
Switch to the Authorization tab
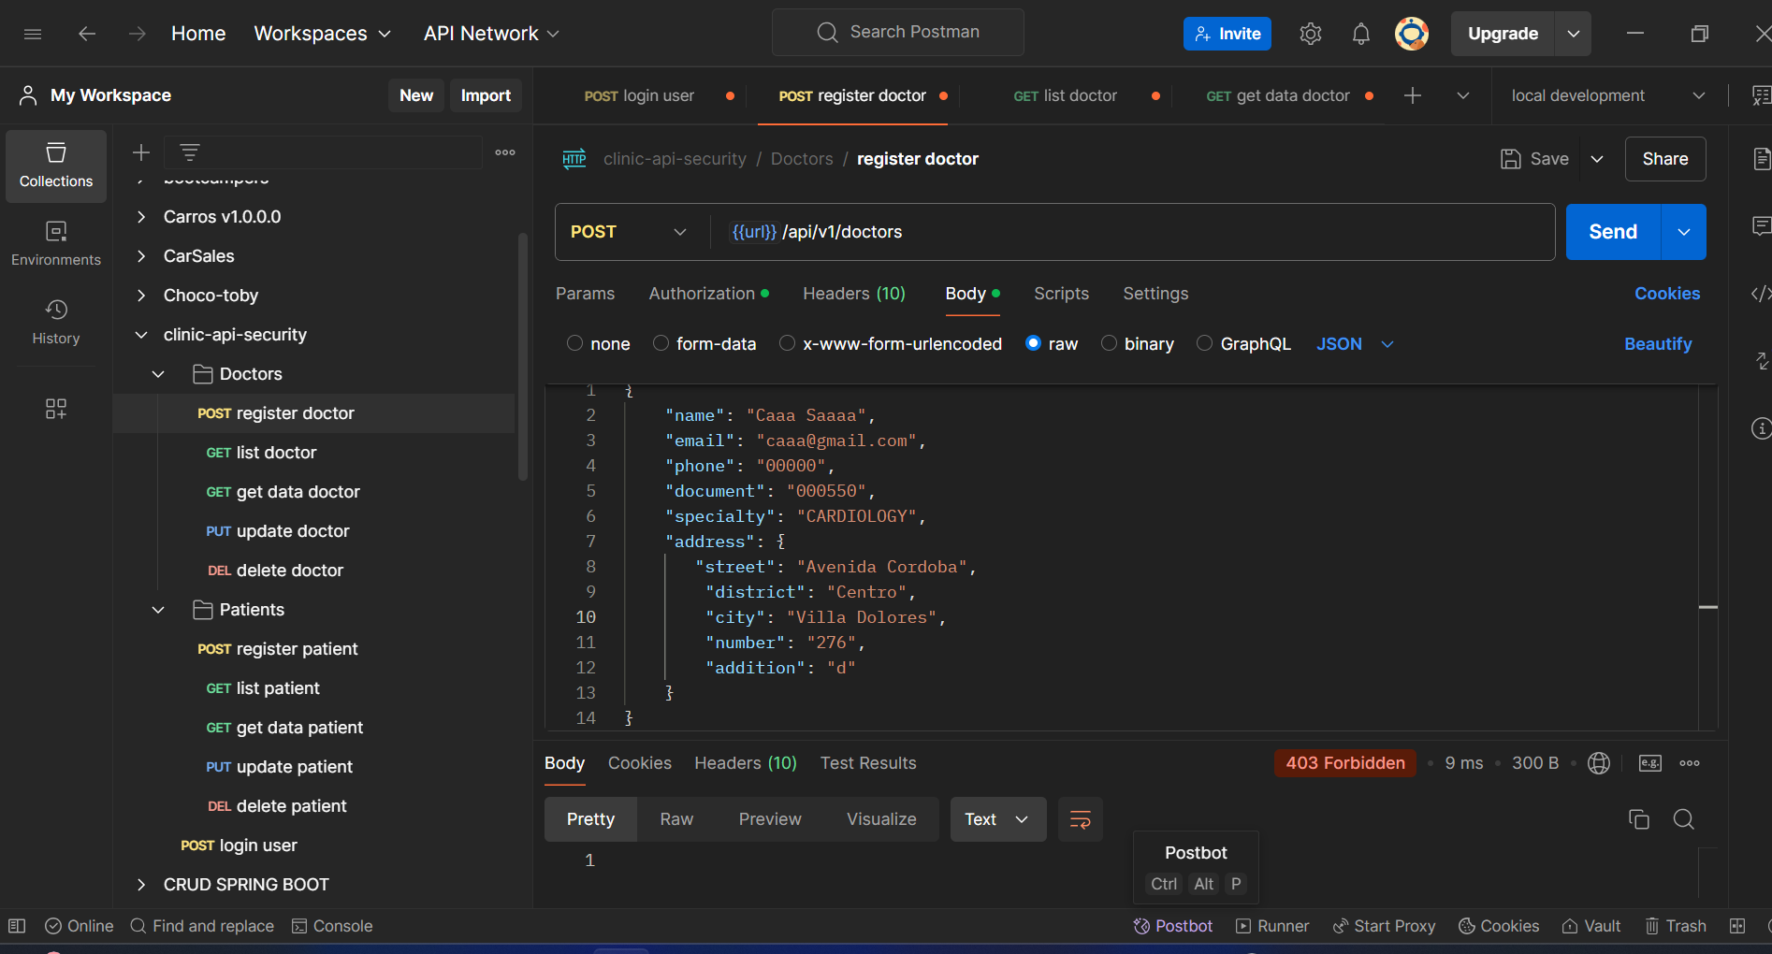[709, 294]
